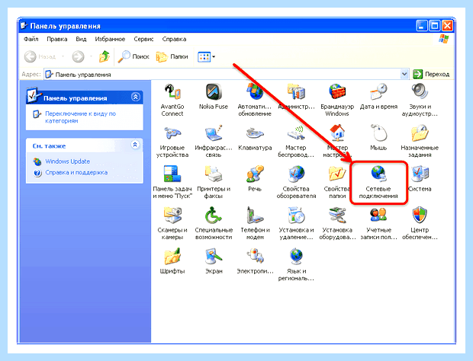Image resolution: width=473 pixels, height=361 pixels.
Task: Open Панель задач и меню Пуск icon
Action: coord(172,183)
